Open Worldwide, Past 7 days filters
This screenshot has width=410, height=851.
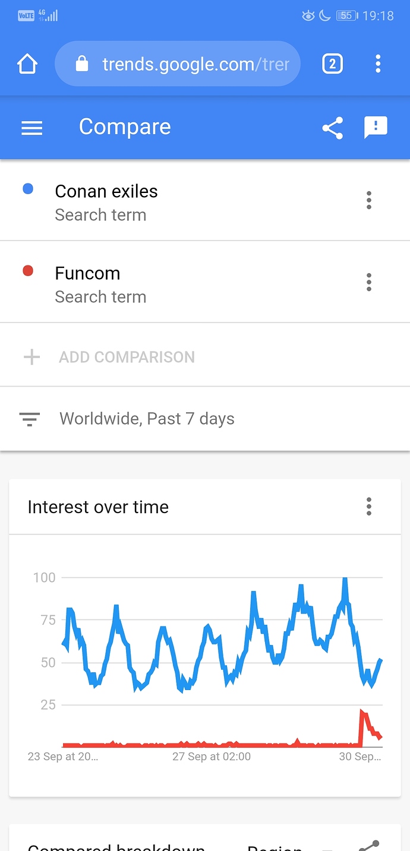point(147,419)
